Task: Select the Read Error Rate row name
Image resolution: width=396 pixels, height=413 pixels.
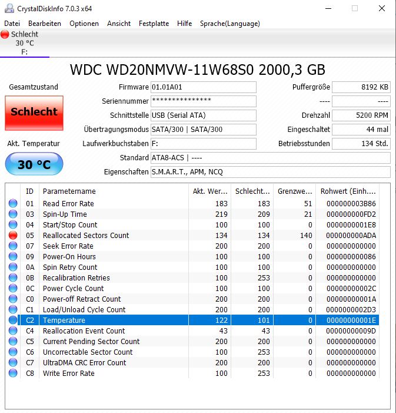Action: [x=68, y=204]
